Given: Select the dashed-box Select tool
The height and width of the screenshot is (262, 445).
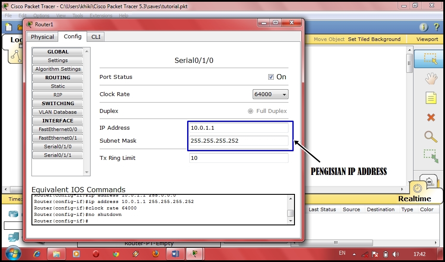Looking at the screenshot, I should [x=430, y=59].
